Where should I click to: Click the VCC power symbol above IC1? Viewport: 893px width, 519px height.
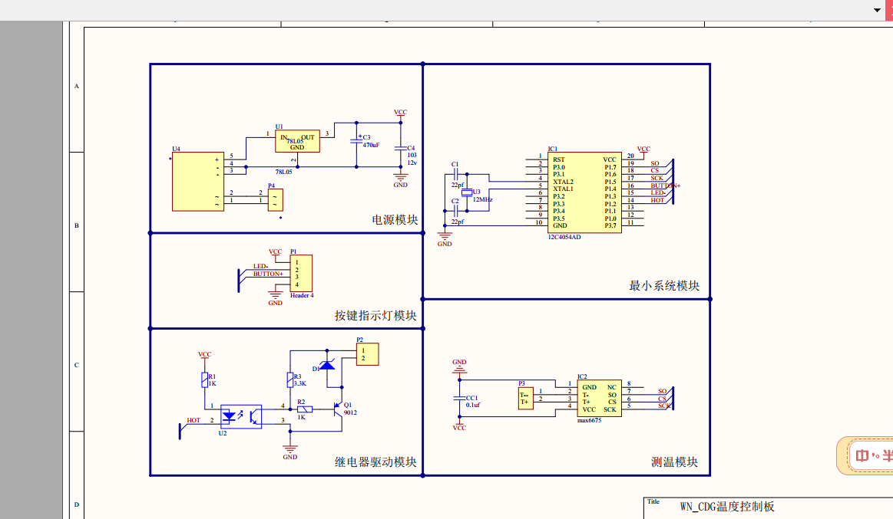coord(643,150)
